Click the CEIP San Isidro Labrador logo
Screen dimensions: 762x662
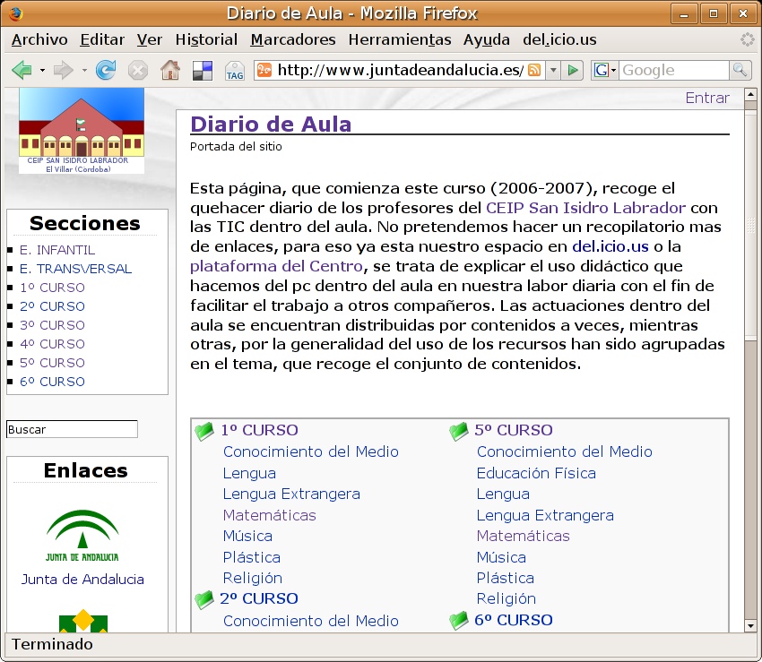click(x=82, y=131)
